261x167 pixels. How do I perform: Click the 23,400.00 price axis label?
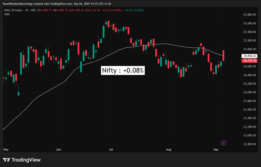250,118
